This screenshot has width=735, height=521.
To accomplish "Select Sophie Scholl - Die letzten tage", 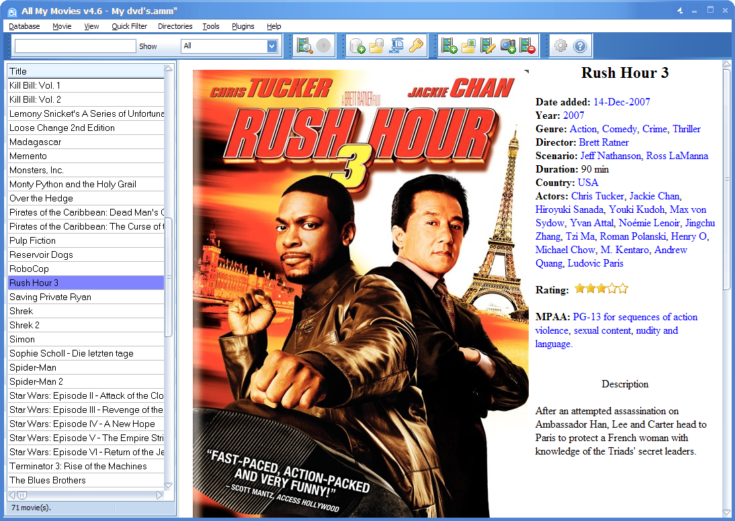I will coord(86,353).
